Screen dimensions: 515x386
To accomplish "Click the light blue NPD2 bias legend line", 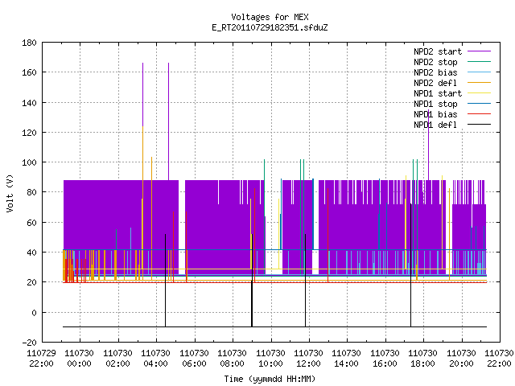I will tap(479, 72).
